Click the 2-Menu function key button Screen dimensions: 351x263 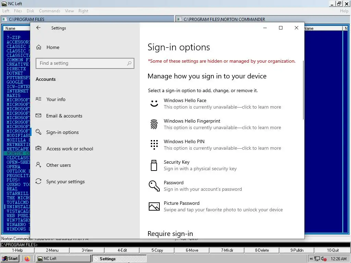coord(52,250)
